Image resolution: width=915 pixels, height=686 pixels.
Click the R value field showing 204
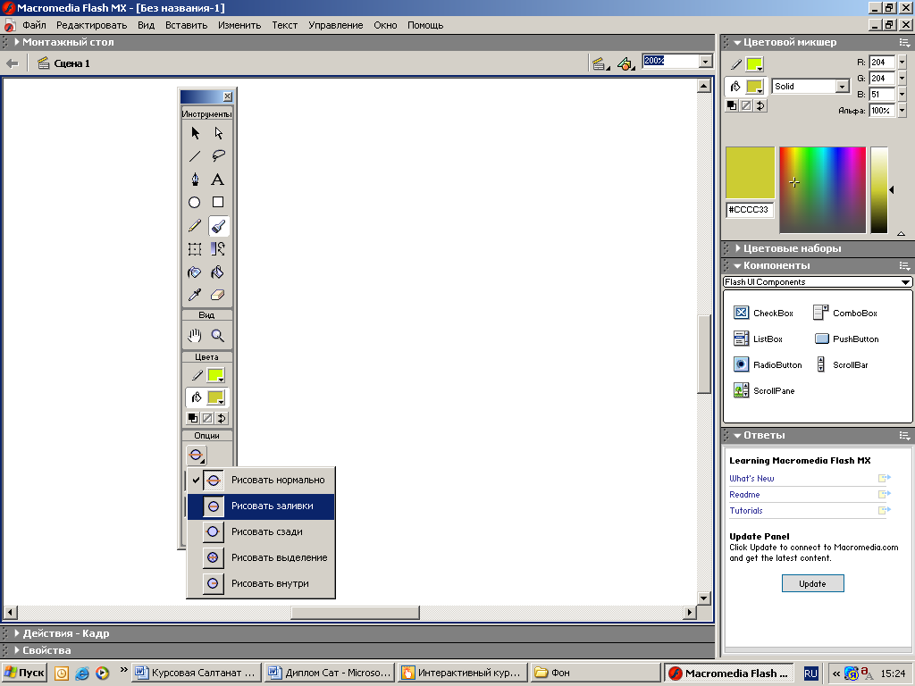pyautogui.click(x=881, y=63)
